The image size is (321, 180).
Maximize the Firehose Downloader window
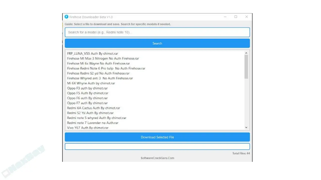[236, 17]
